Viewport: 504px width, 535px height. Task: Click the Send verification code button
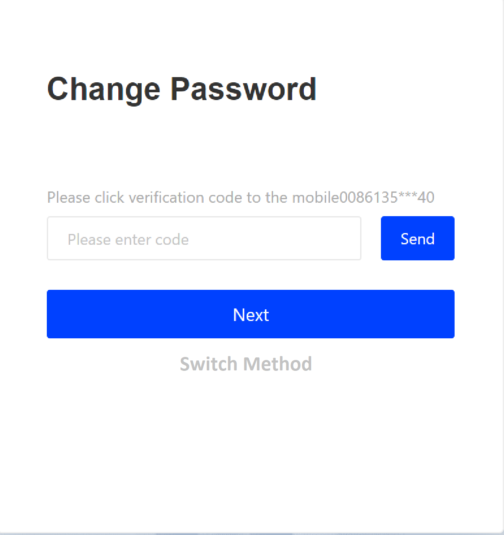(x=417, y=238)
